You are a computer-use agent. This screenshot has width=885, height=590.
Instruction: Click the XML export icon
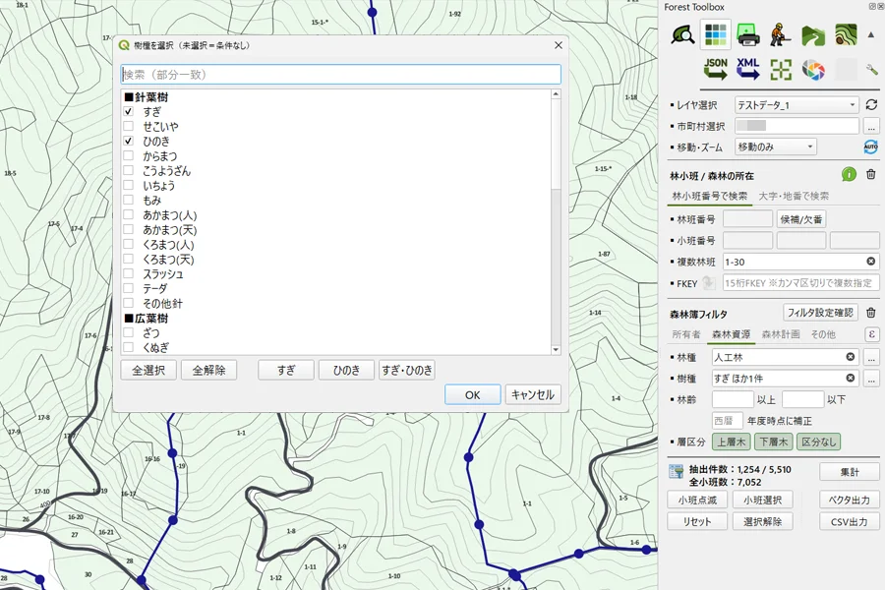[748, 69]
